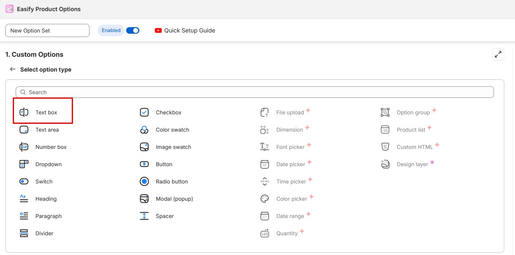Viewport: 515px width, 255px height.
Task: Expand Custom Options to fullscreen view
Action: click(498, 54)
